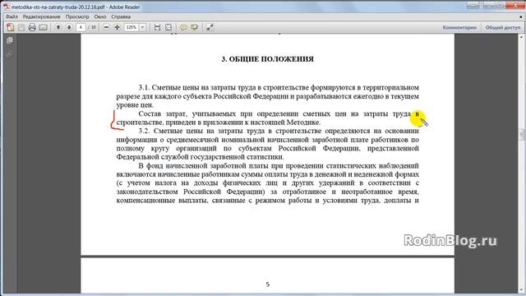Open the Attachments paperclip sidebar panel
Image resolution: width=526 pixels, height=296 pixels.
(10, 54)
